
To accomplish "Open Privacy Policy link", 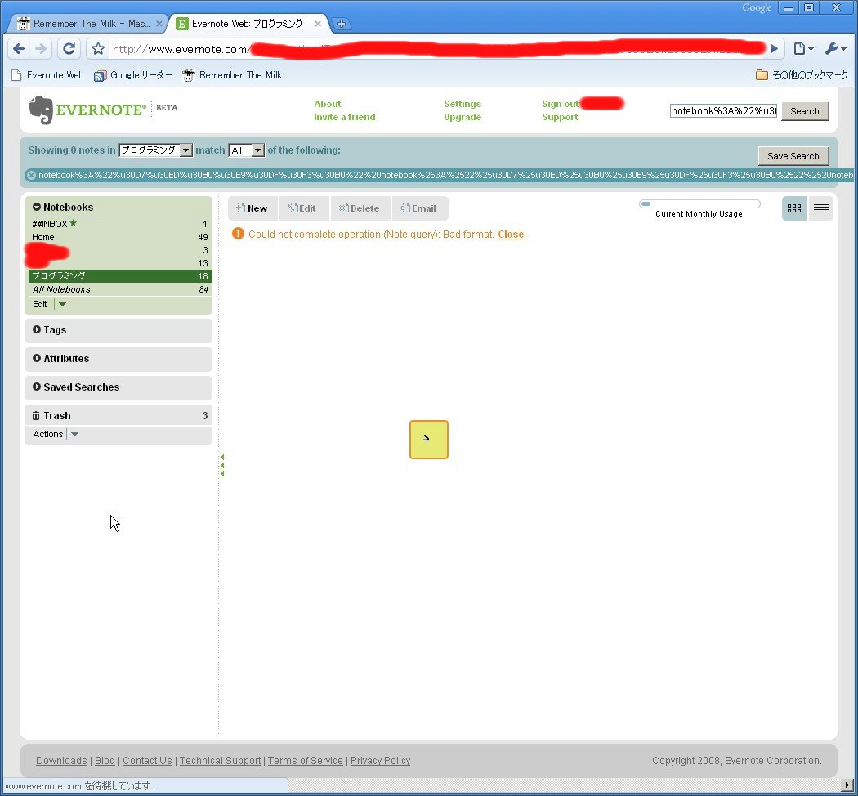I will (x=380, y=760).
